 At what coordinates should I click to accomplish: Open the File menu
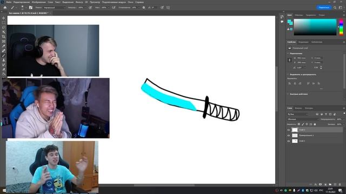[9, 2]
